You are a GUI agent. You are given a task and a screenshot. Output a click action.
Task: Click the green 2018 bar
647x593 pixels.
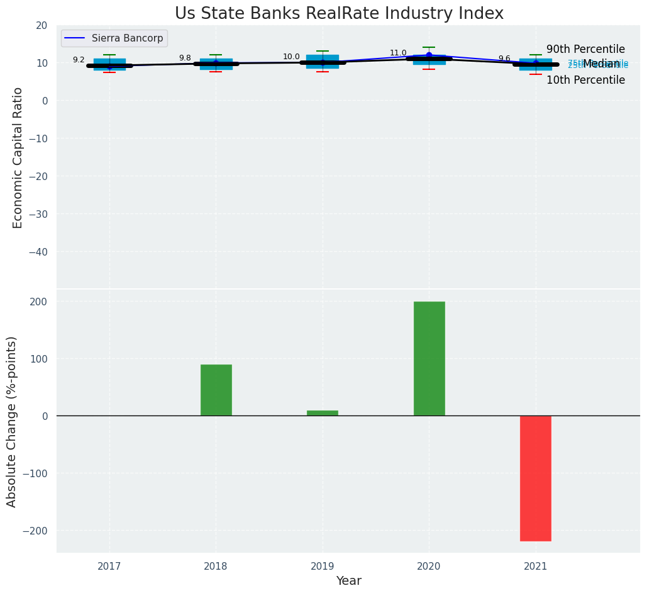coord(216,390)
